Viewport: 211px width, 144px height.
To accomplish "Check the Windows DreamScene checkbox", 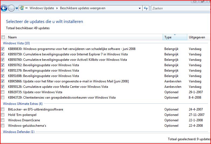I will 3,120.
